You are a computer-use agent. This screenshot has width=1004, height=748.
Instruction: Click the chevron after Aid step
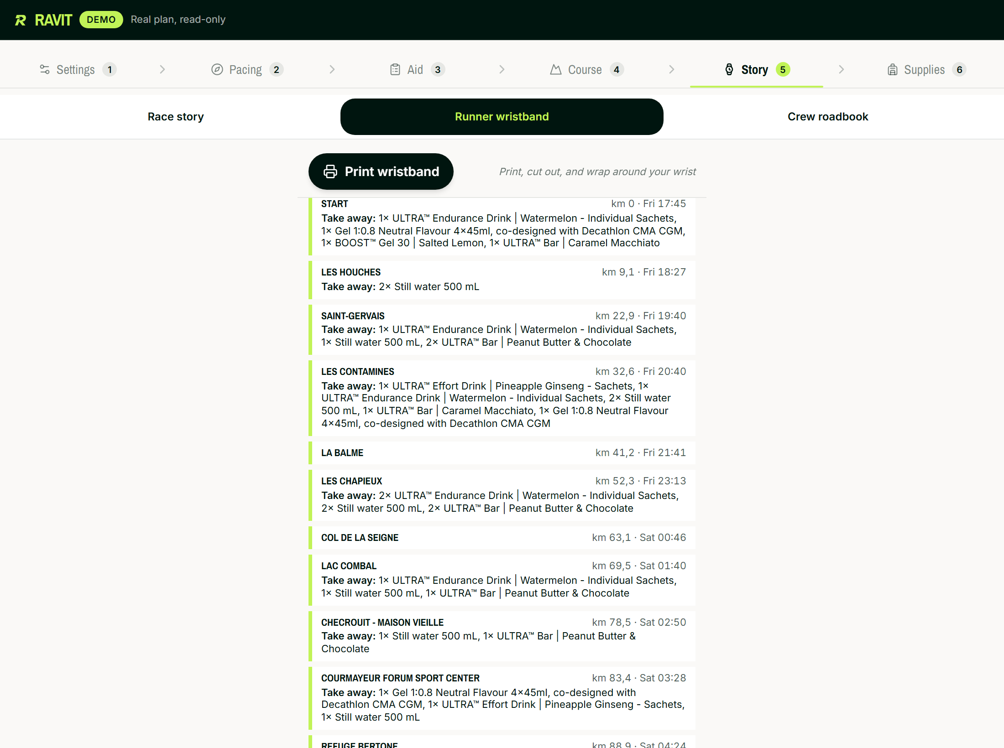[502, 69]
